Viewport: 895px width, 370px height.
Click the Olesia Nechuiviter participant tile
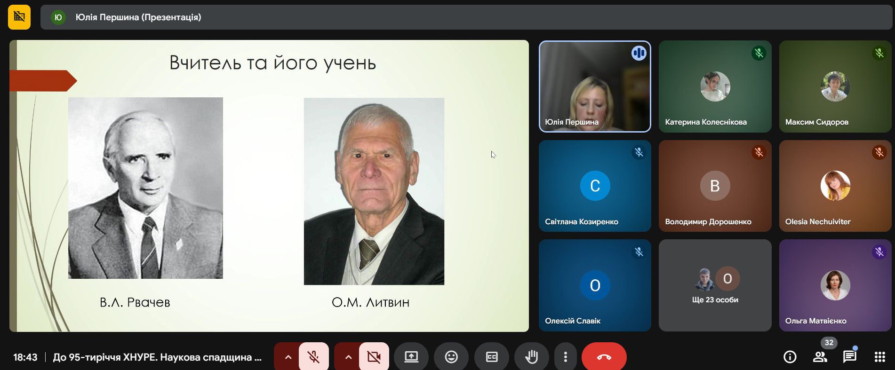(x=835, y=186)
